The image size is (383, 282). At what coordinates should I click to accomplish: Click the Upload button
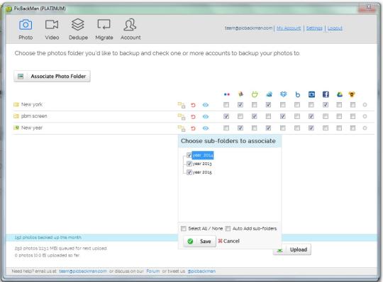point(292,249)
